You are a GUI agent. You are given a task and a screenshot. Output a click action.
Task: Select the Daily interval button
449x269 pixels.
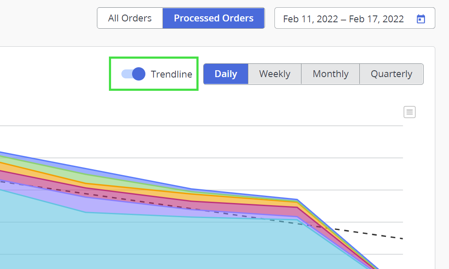[226, 74]
